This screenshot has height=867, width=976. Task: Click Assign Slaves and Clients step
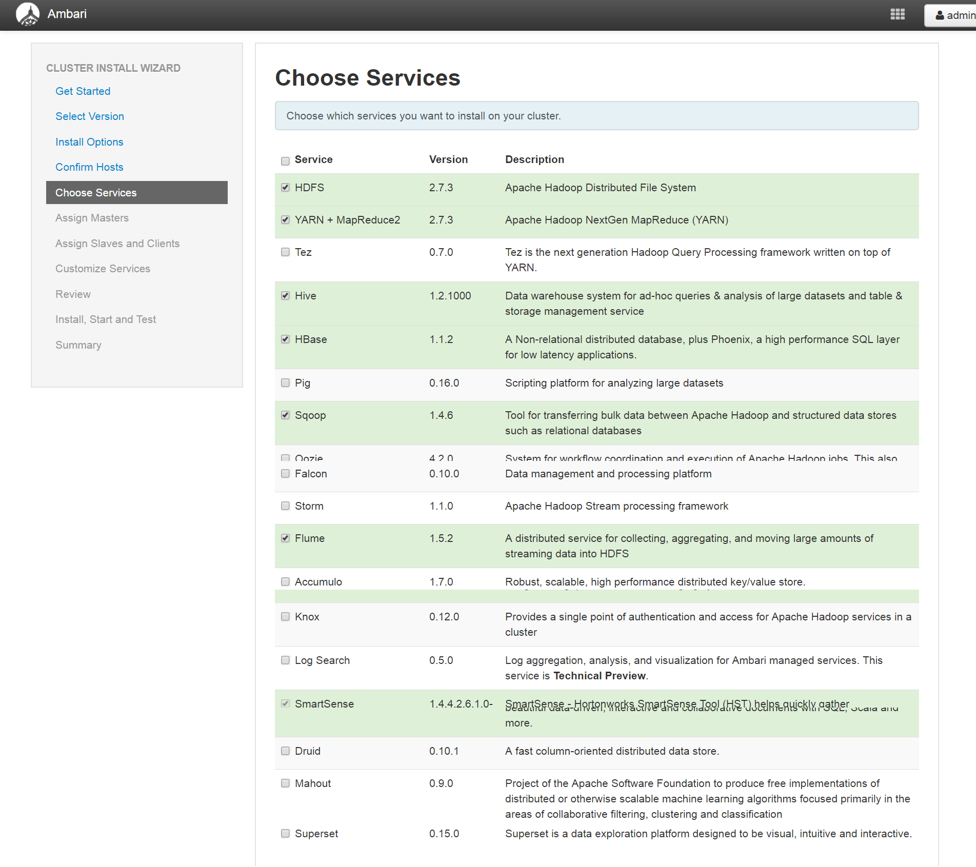tap(117, 244)
